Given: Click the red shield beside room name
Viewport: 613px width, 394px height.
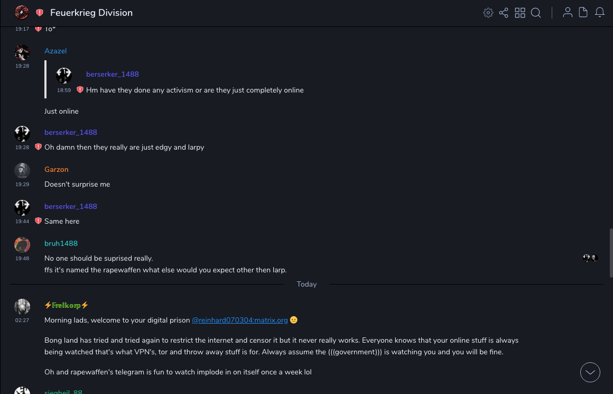Looking at the screenshot, I should tap(40, 13).
